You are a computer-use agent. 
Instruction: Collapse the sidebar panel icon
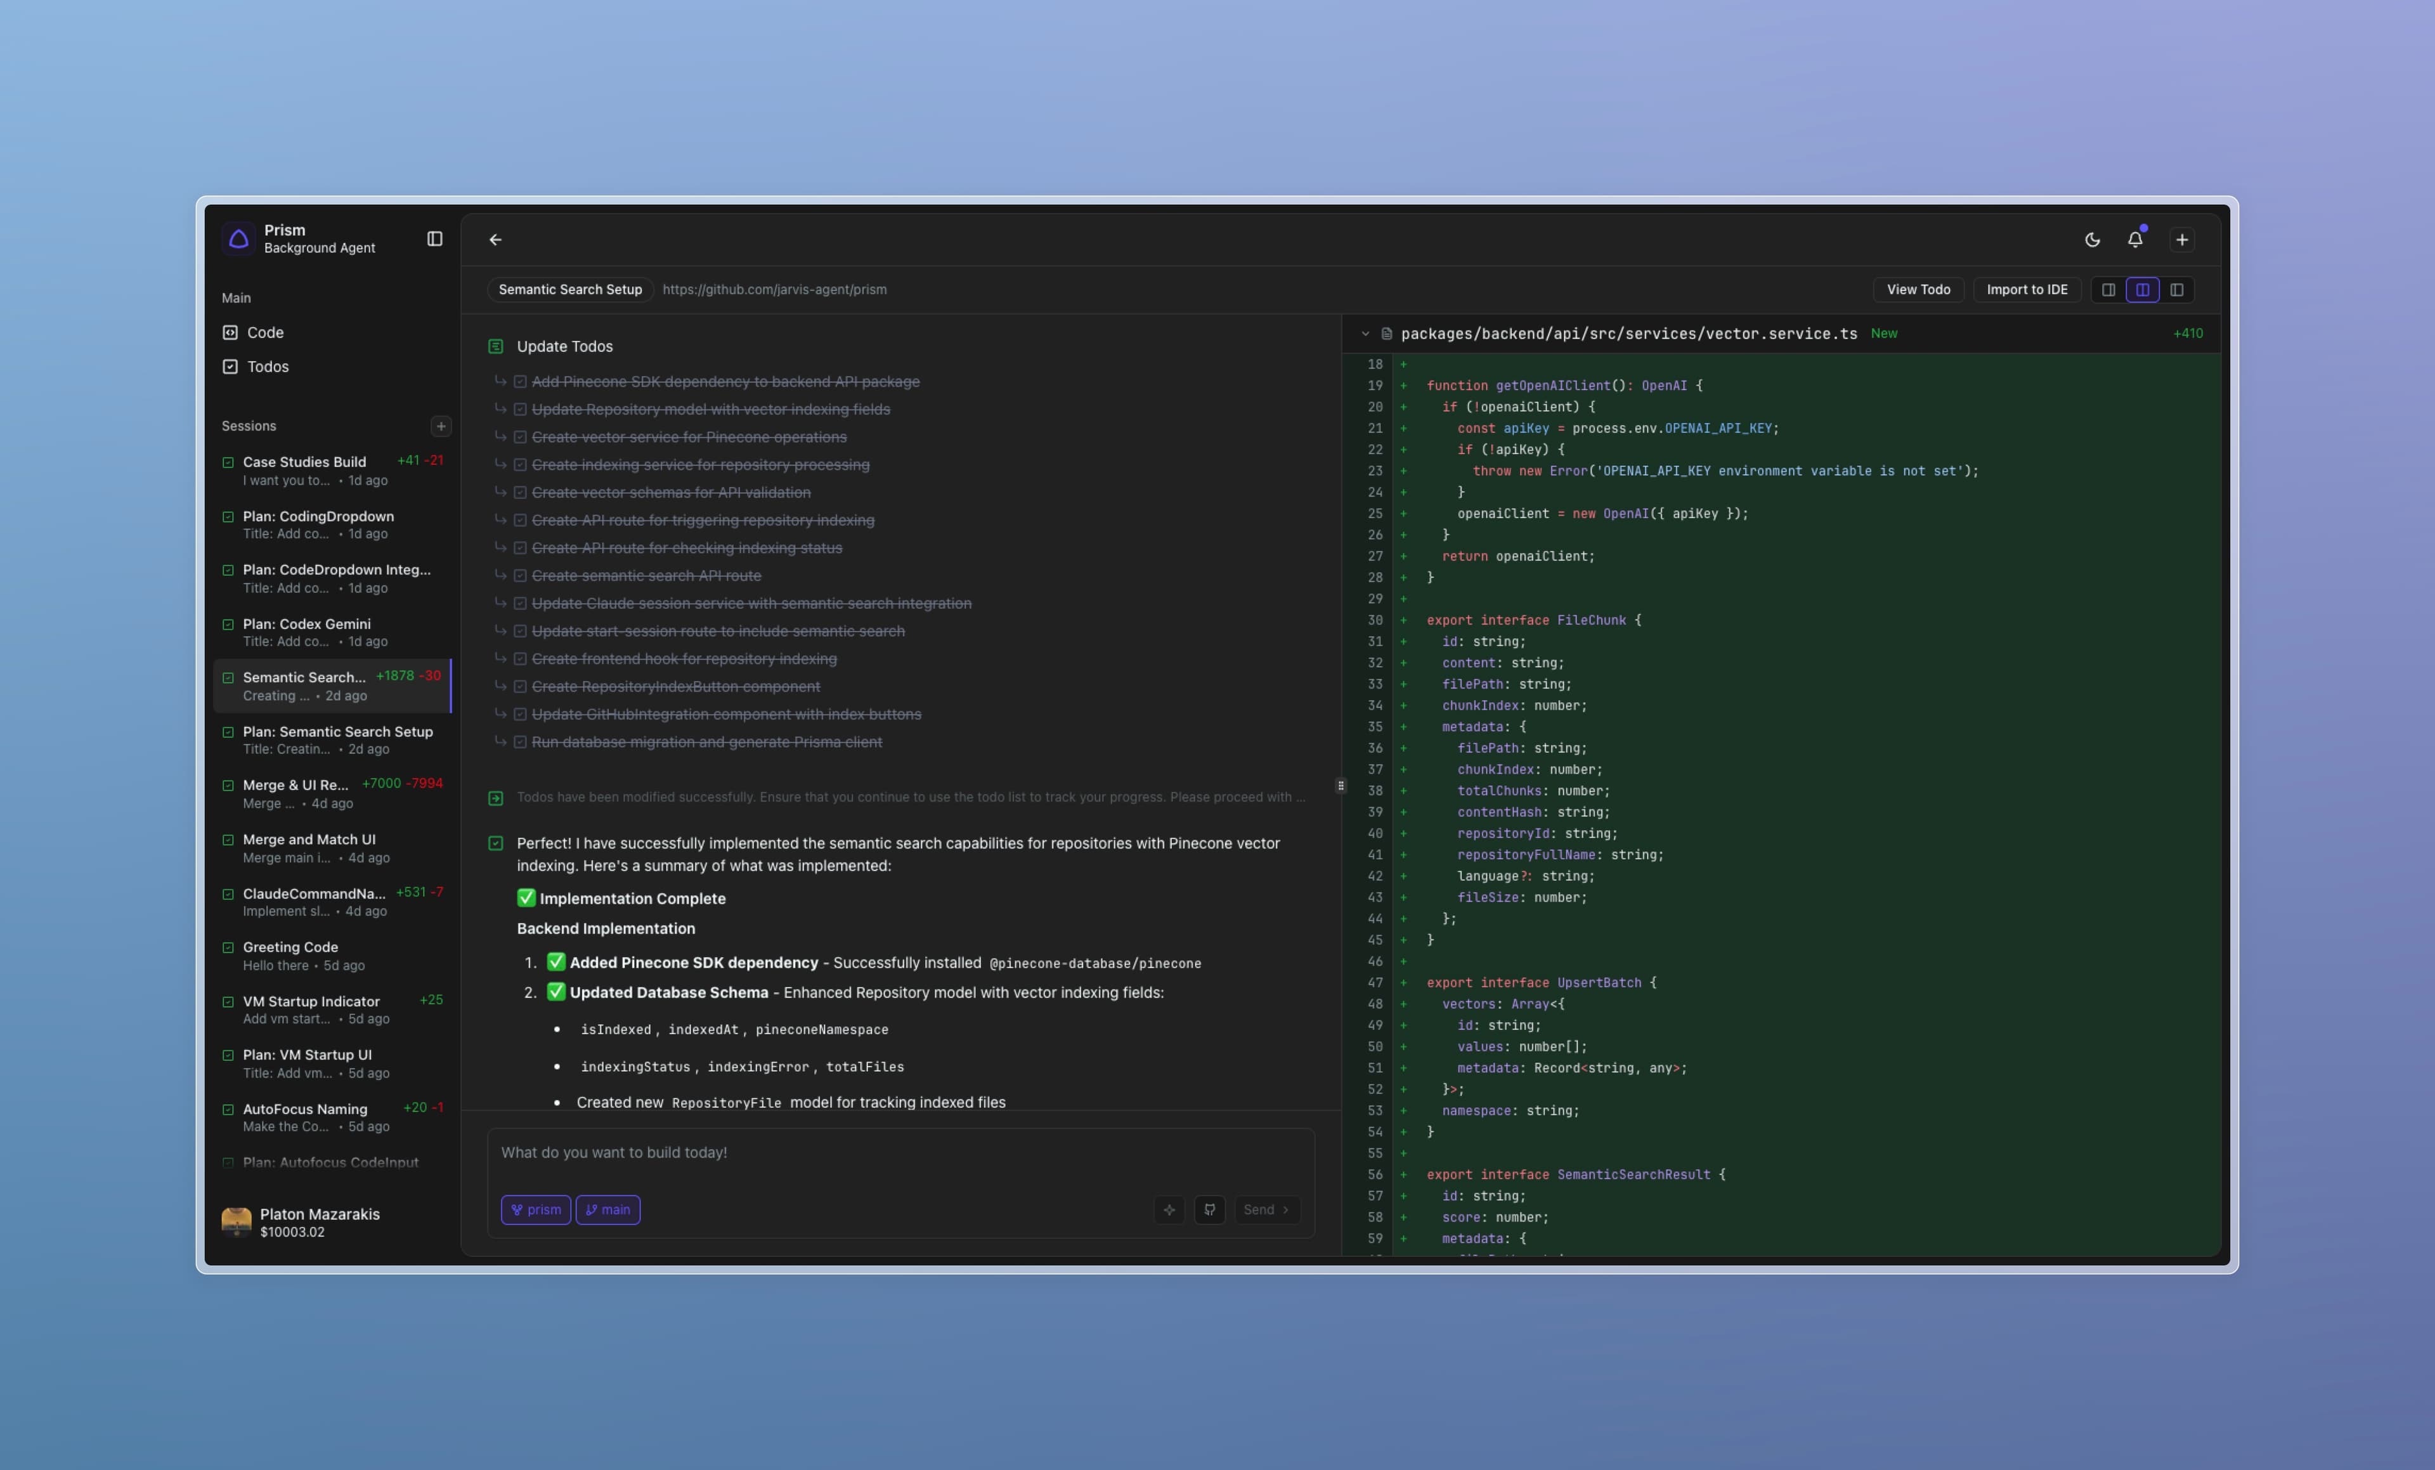click(435, 239)
